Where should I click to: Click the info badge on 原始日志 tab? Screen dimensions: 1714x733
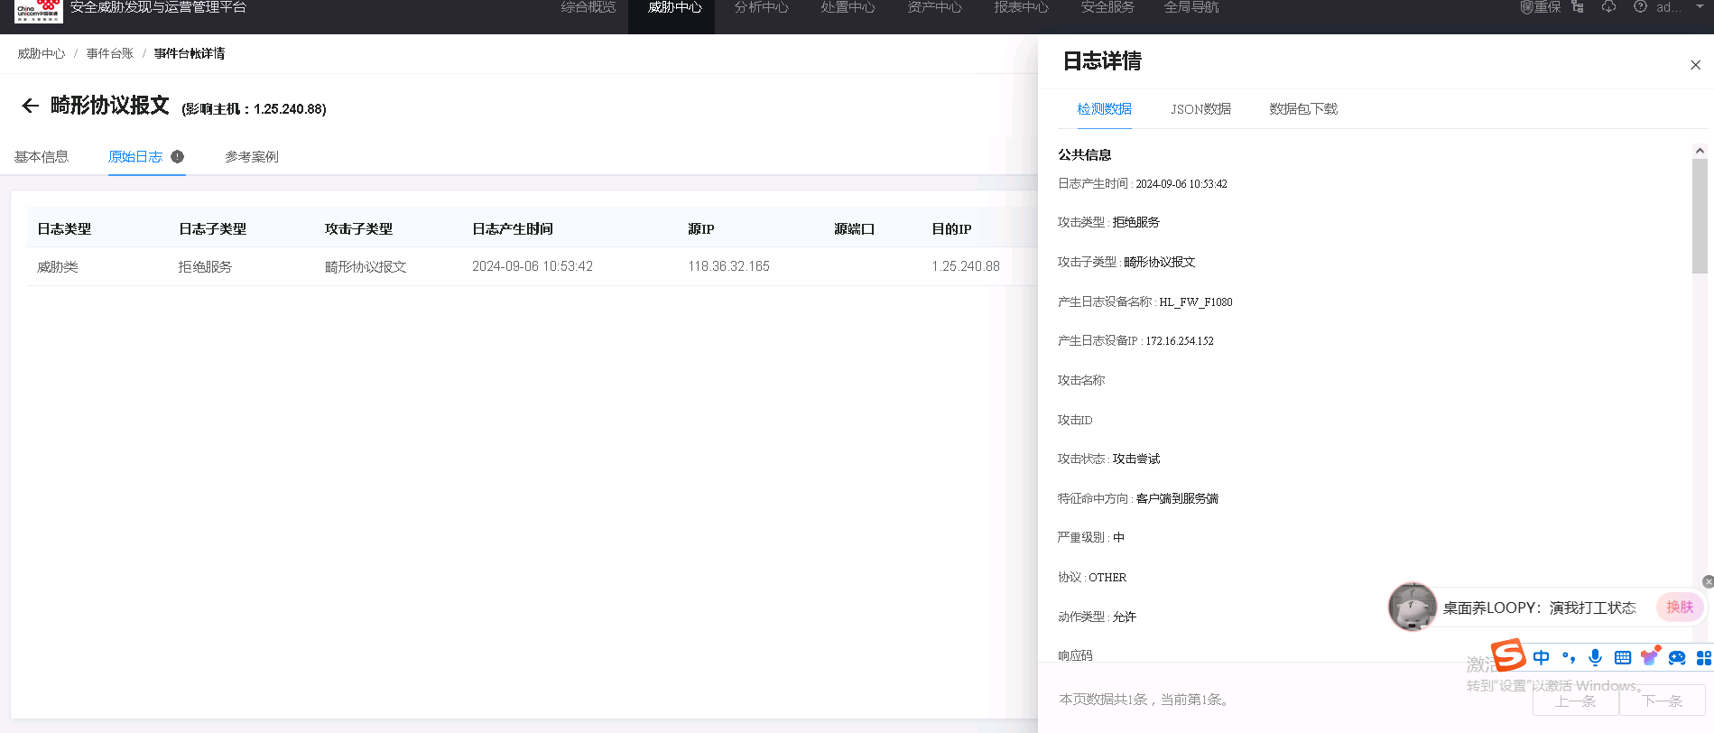(178, 156)
